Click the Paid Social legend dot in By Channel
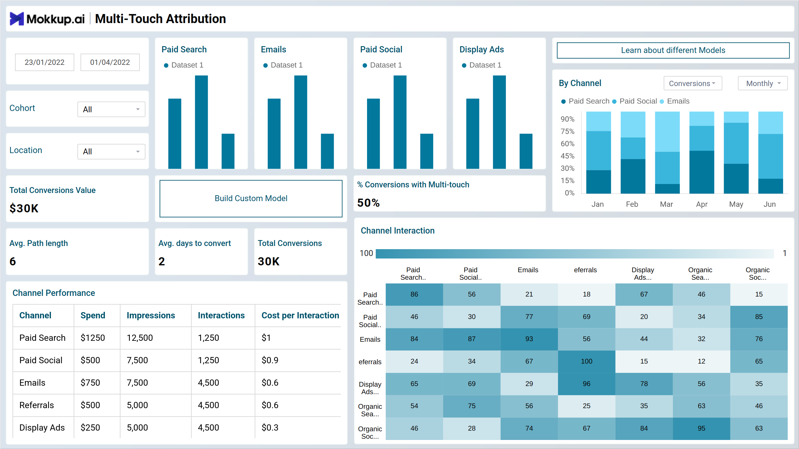The width and height of the screenshot is (799, 449). pyautogui.click(x=614, y=102)
